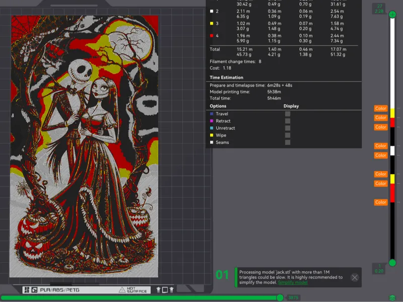The height and width of the screenshot is (302, 403).
Task: Enable the Unretract display checkbox
Action: (288, 128)
